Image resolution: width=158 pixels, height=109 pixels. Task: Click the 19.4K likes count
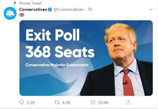[103, 102]
